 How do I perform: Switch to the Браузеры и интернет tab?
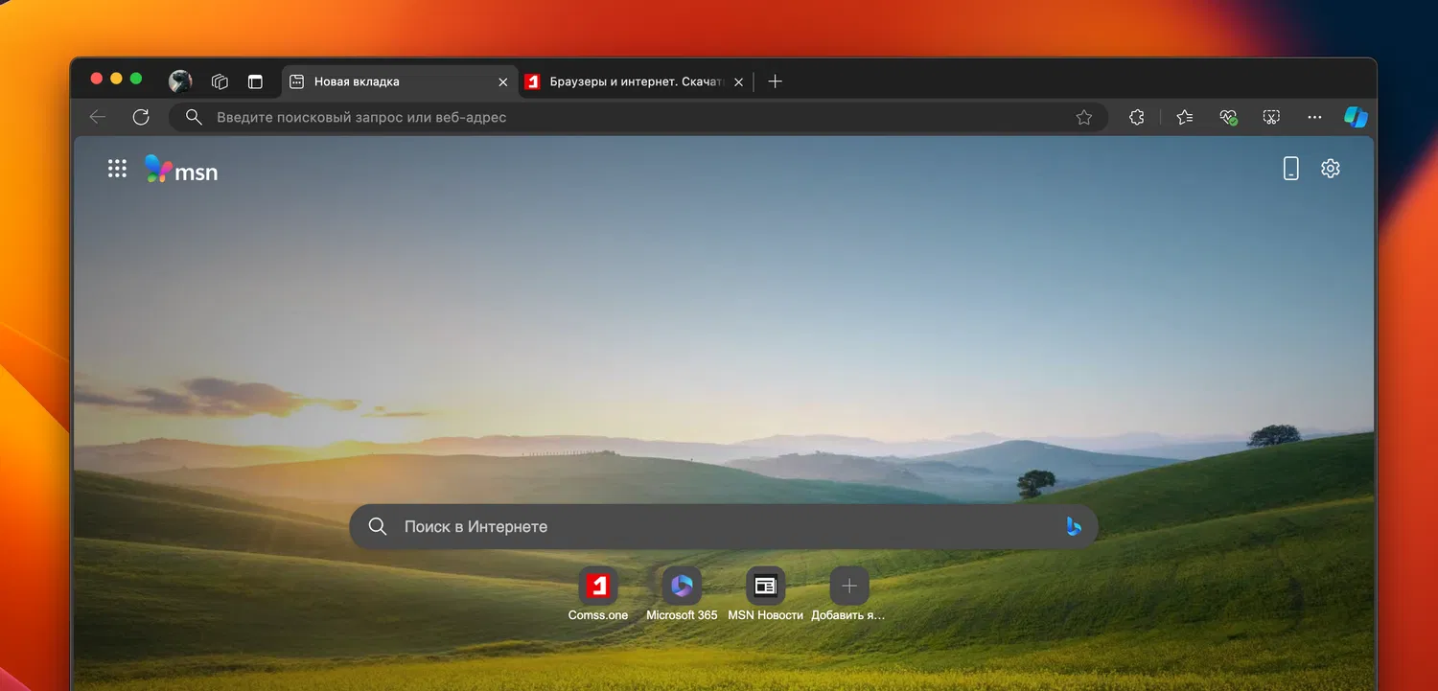636,81
